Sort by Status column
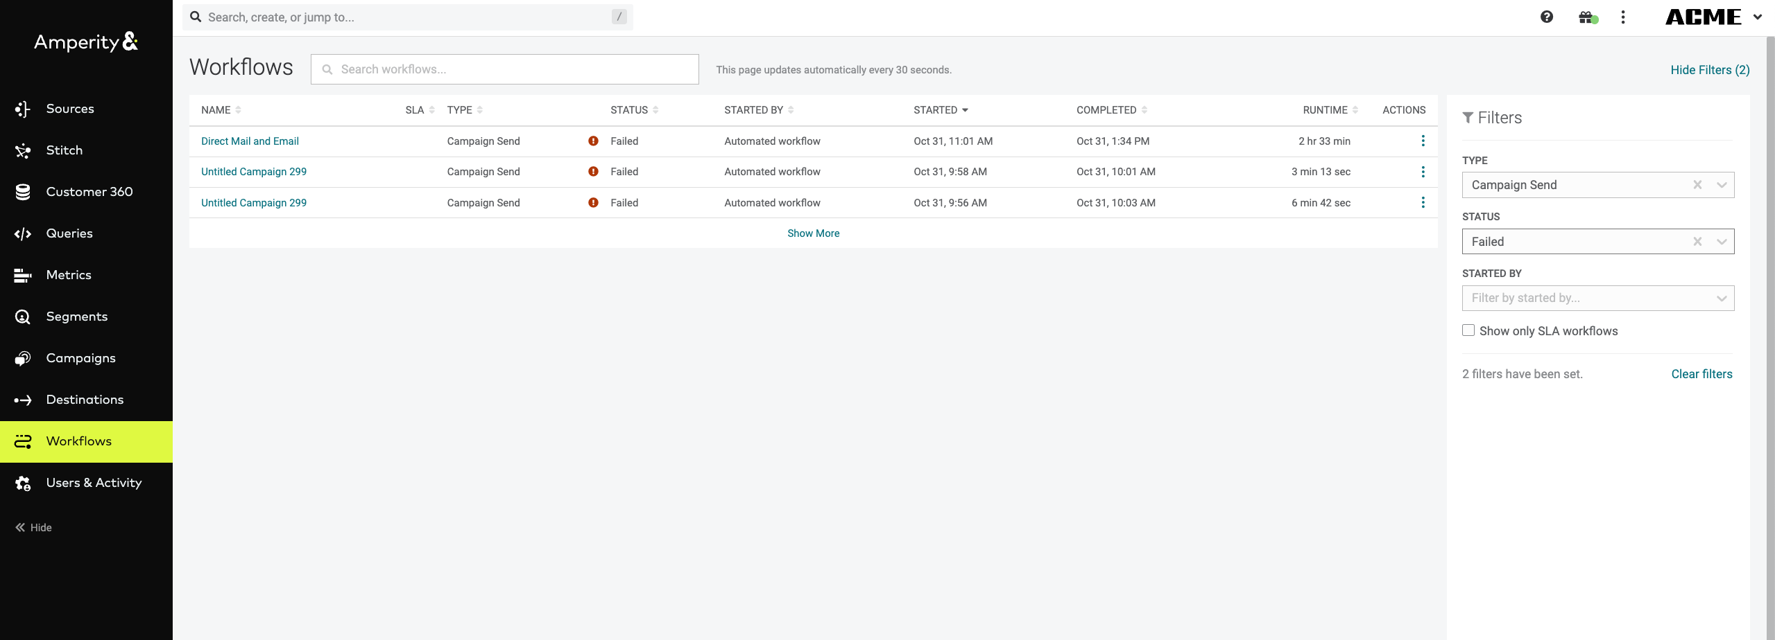 point(634,110)
